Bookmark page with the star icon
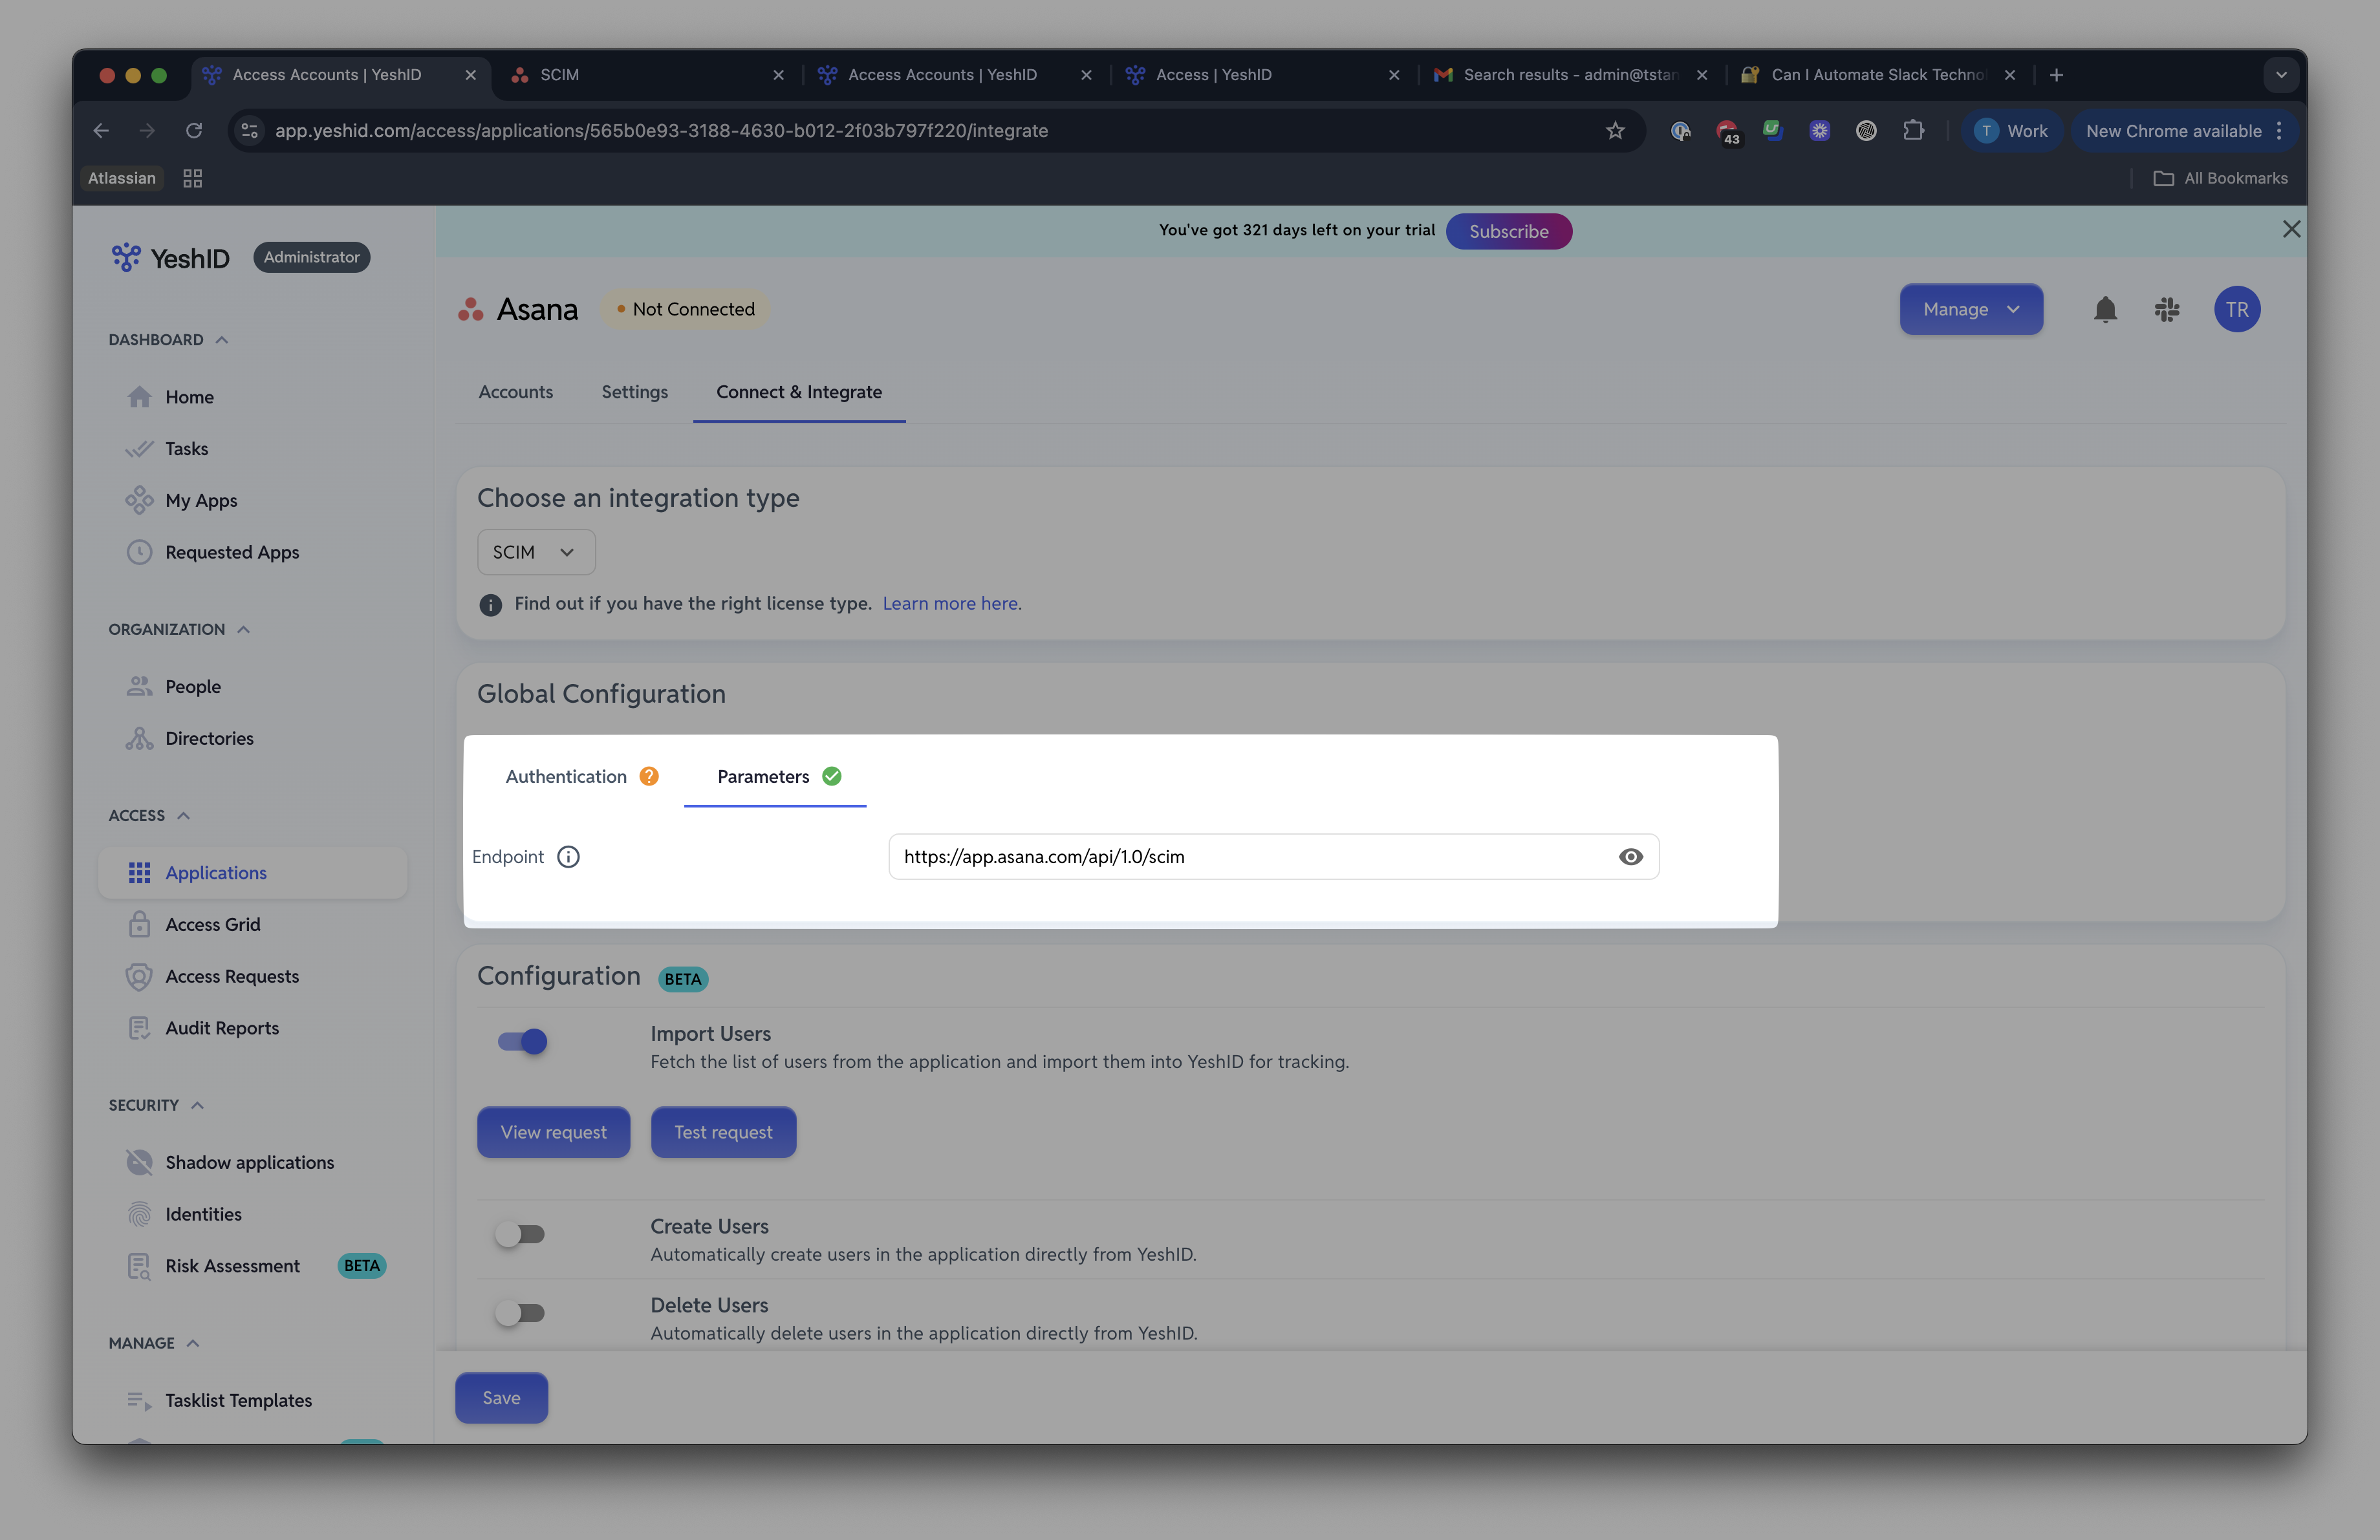Image resolution: width=2380 pixels, height=1540 pixels. (1615, 131)
